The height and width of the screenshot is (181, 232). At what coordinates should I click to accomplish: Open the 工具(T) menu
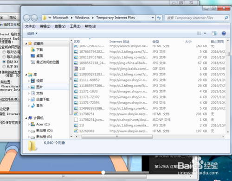coord(75,26)
